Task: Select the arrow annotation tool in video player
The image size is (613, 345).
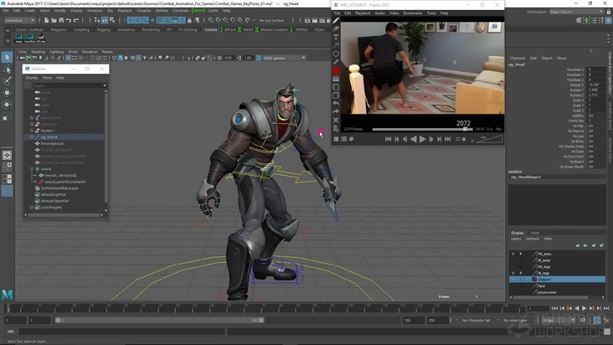Action: coord(336,45)
